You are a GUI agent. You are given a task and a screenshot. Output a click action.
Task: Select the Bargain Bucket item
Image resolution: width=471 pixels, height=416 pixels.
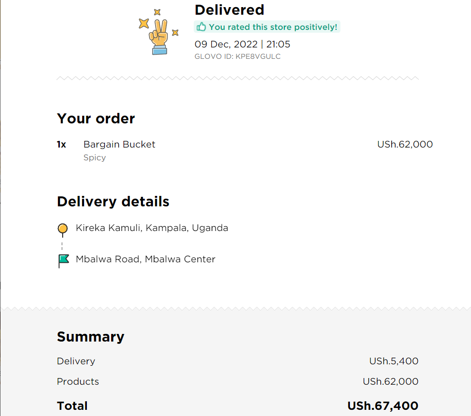coord(119,144)
